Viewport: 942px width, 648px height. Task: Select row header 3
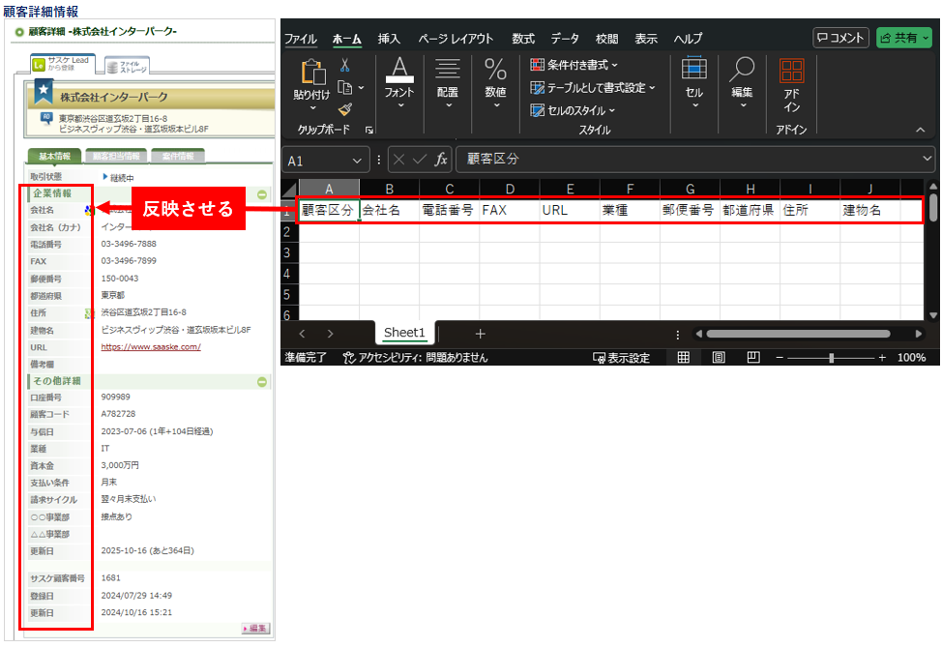pyautogui.click(x=287, y=252)
